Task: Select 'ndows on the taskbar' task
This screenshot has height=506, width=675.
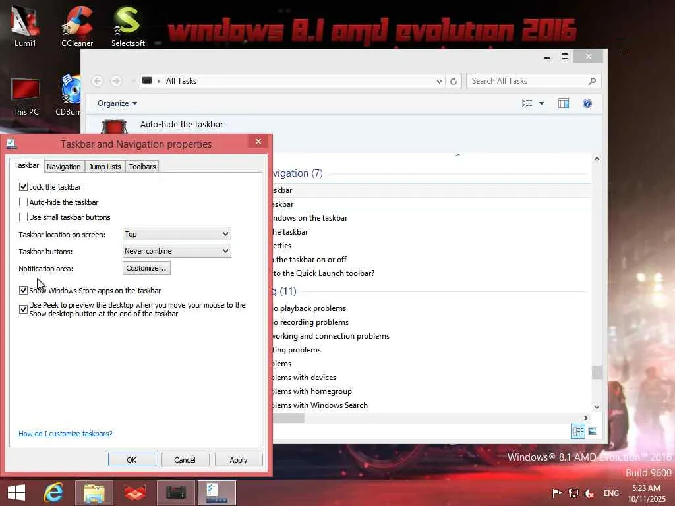Action: 310,217
